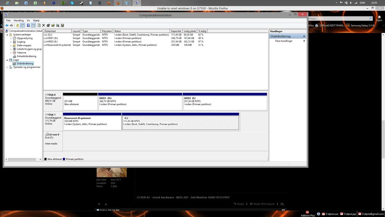This screenshot has width=385, height=217.
Task: Click the network signal tray icon
Action: coord(356,3)
